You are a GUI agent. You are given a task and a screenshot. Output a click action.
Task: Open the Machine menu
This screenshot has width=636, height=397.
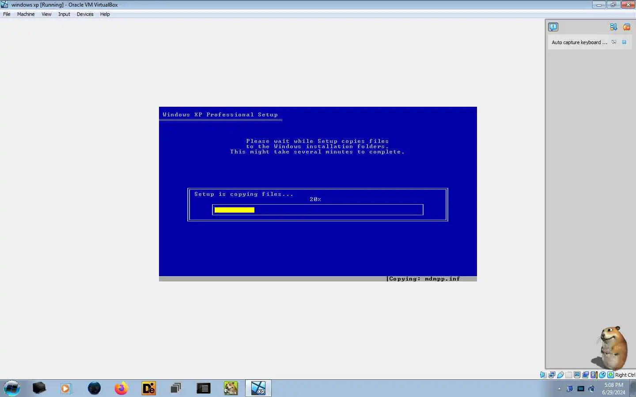26,14
